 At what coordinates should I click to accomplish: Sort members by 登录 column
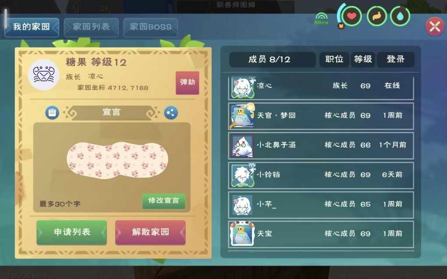click(x=396, y=59)
